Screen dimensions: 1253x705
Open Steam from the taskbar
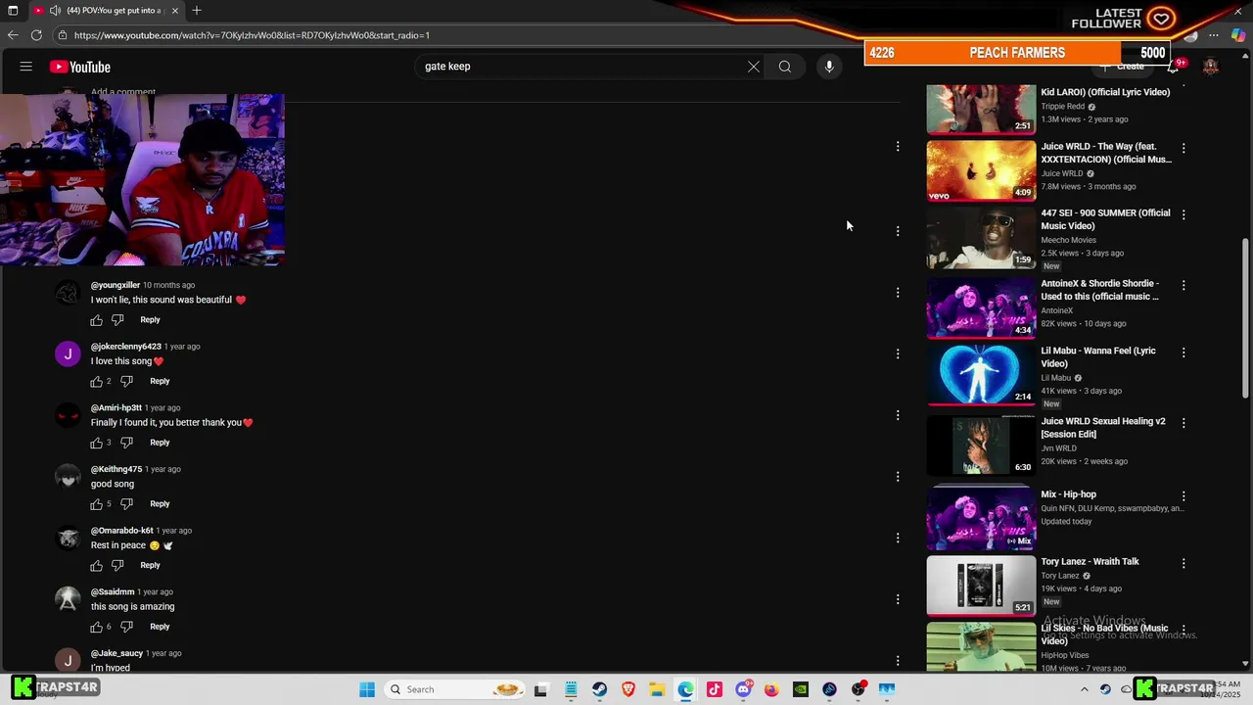click(x=599, y=689)
